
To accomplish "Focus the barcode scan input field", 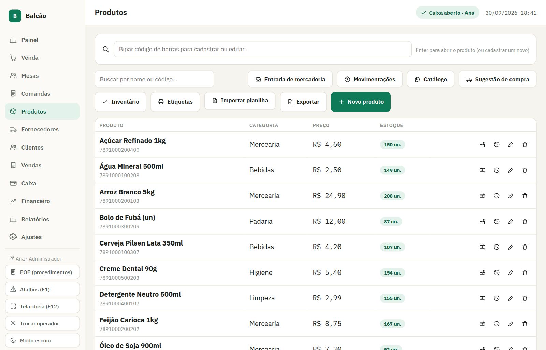I will coord(262,49).
